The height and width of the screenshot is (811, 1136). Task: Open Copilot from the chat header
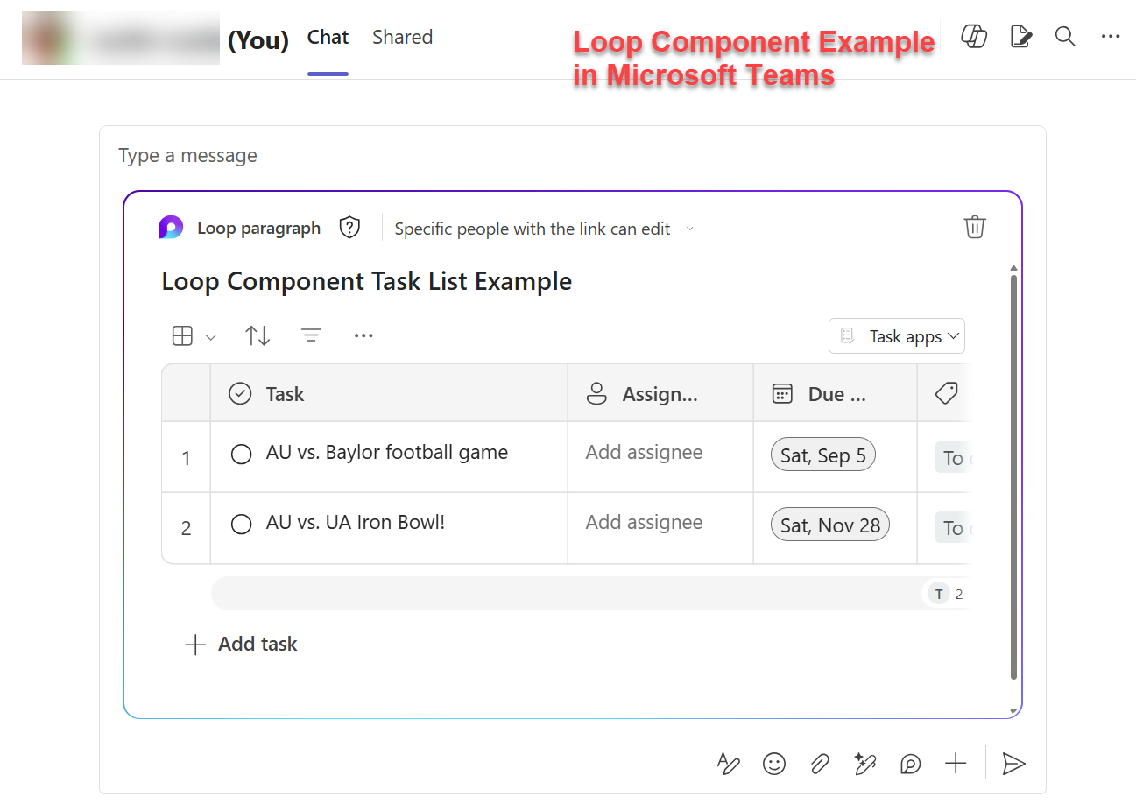974,36
